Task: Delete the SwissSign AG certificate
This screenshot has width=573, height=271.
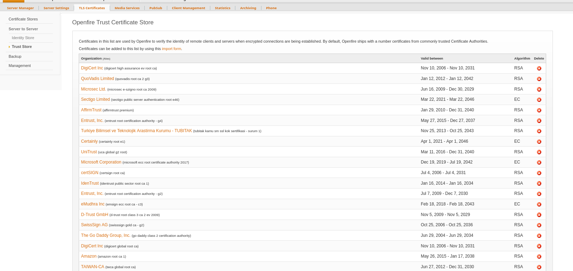Action: [x=539, y=225]
